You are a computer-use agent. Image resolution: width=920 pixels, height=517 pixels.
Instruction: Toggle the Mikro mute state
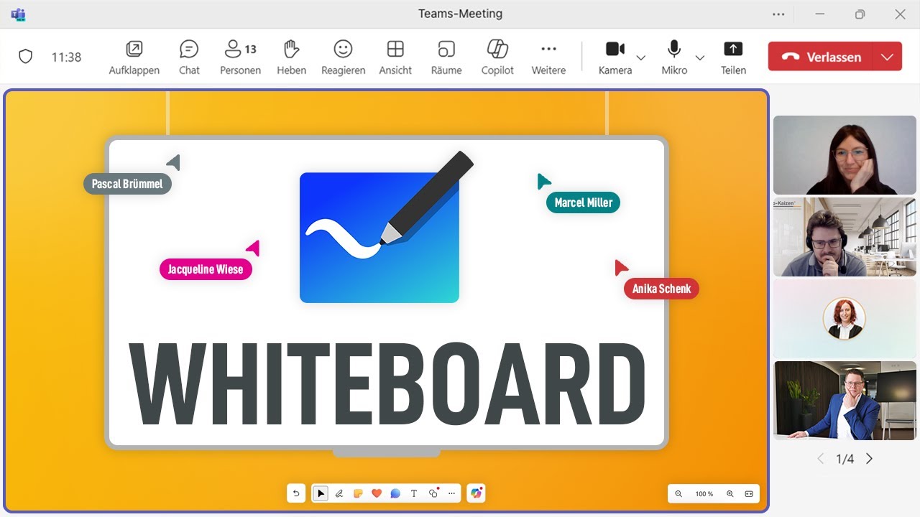click(674, 57)
